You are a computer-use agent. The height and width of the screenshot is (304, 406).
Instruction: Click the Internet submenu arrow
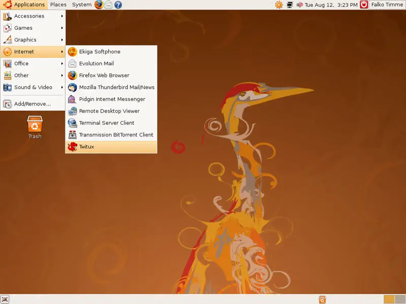click(62, 52)
